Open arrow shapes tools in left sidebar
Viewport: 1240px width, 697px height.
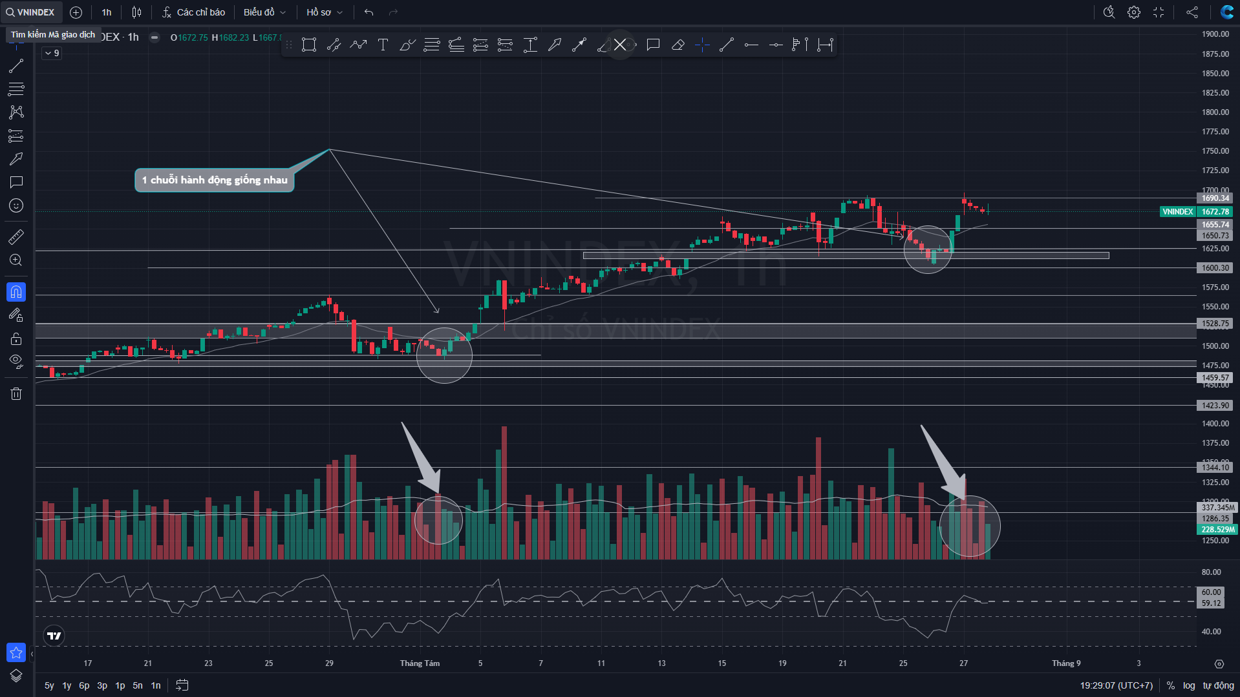click(16, 159)
